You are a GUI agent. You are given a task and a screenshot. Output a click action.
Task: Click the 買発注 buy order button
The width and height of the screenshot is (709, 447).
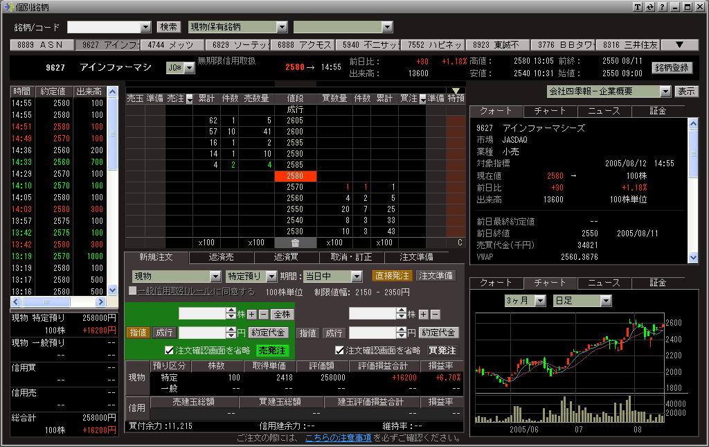(x=442, y=351)
